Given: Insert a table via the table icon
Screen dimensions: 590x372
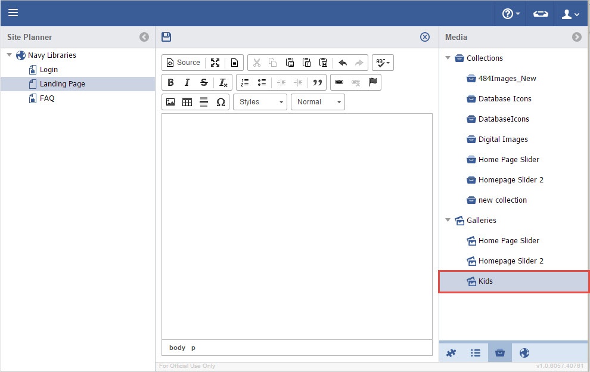Looking at the screenshot, I should click(x=187, y=102).
